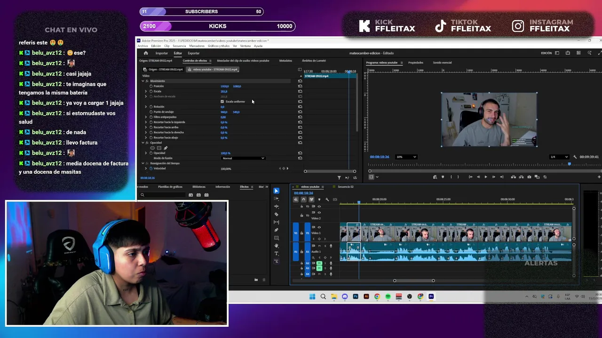Open the Secuencia menu

(179, 46)
